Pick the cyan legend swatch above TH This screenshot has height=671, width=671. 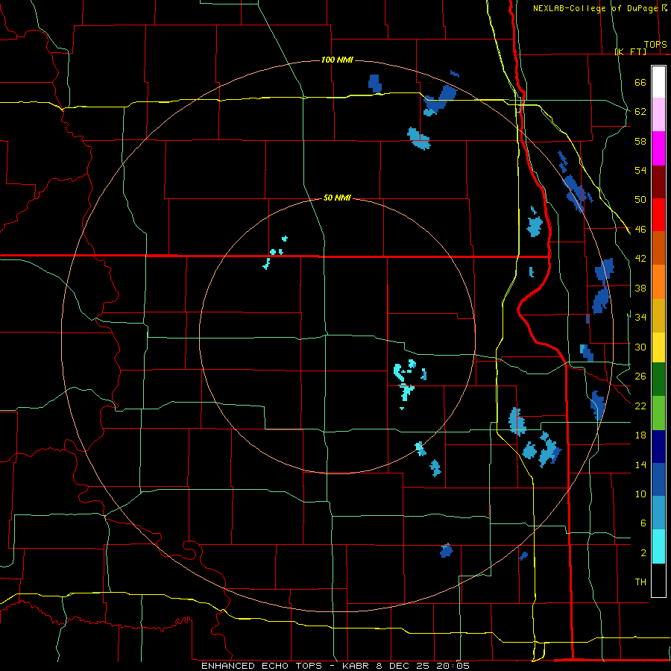point(658,546)
